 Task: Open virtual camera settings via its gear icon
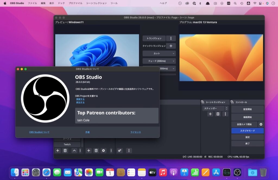coord(261,124)
